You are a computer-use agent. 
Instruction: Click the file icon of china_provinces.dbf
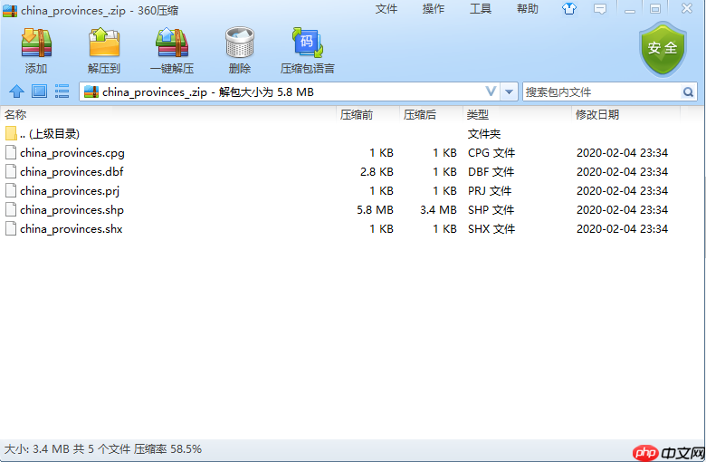[11, 172]
